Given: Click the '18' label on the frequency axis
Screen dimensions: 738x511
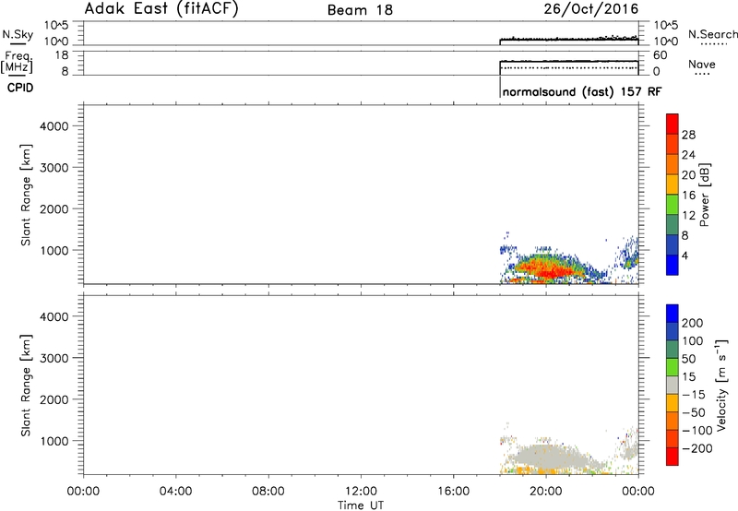Looking at the screenshot, I should [x=62, y=55].
